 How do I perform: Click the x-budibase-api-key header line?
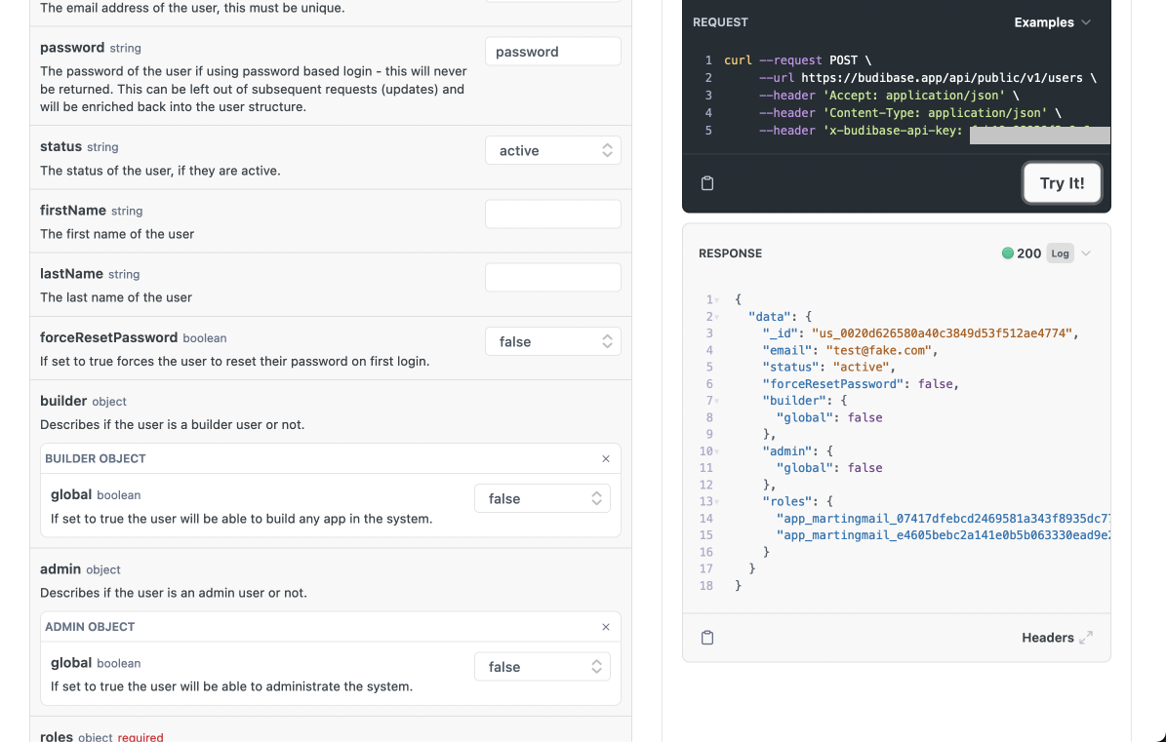[x=934, y=131]
